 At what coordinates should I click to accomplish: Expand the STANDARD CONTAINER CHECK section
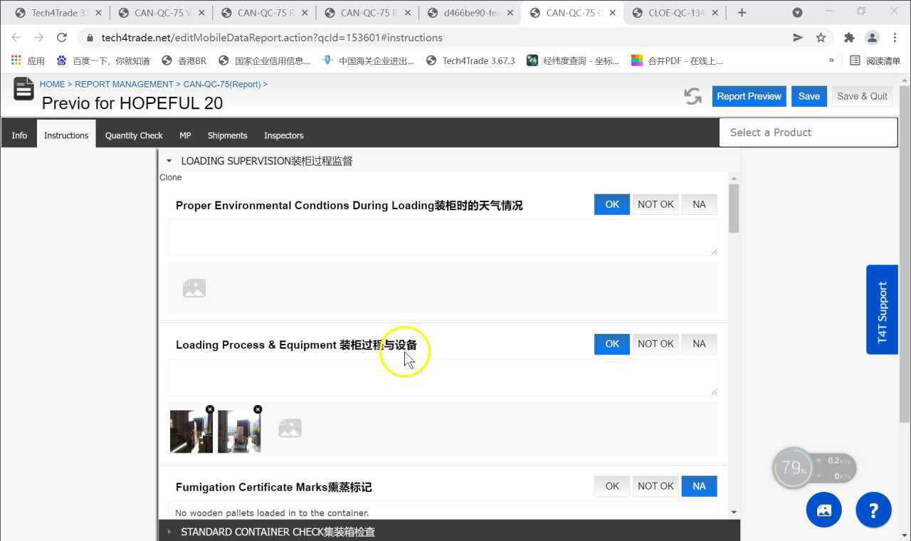(x=169, y=532)
